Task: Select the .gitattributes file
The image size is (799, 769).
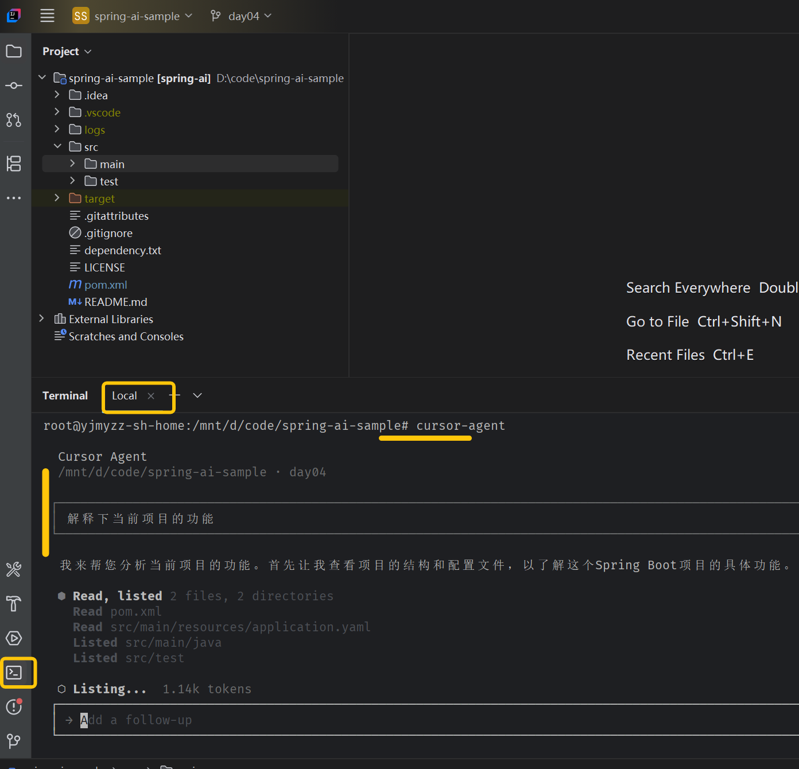Action: tap(117, 216)
